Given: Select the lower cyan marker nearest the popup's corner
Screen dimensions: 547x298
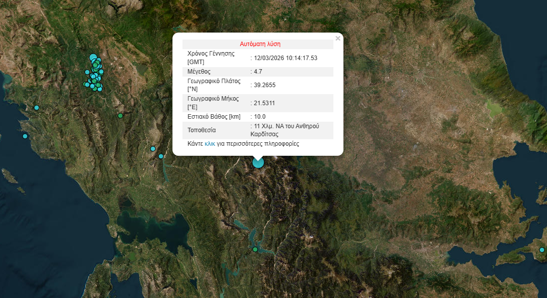Looking at the screenshot, I should pos(161,156).
